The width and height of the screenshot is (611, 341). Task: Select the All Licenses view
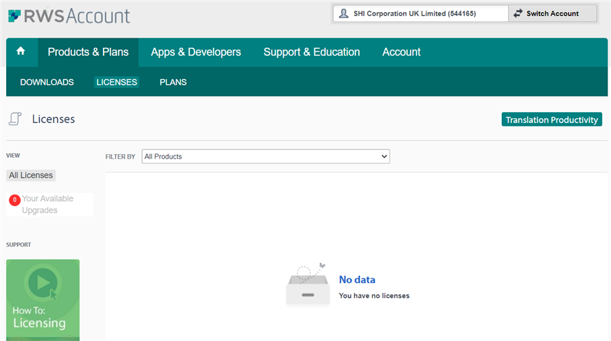click(31, 175)
